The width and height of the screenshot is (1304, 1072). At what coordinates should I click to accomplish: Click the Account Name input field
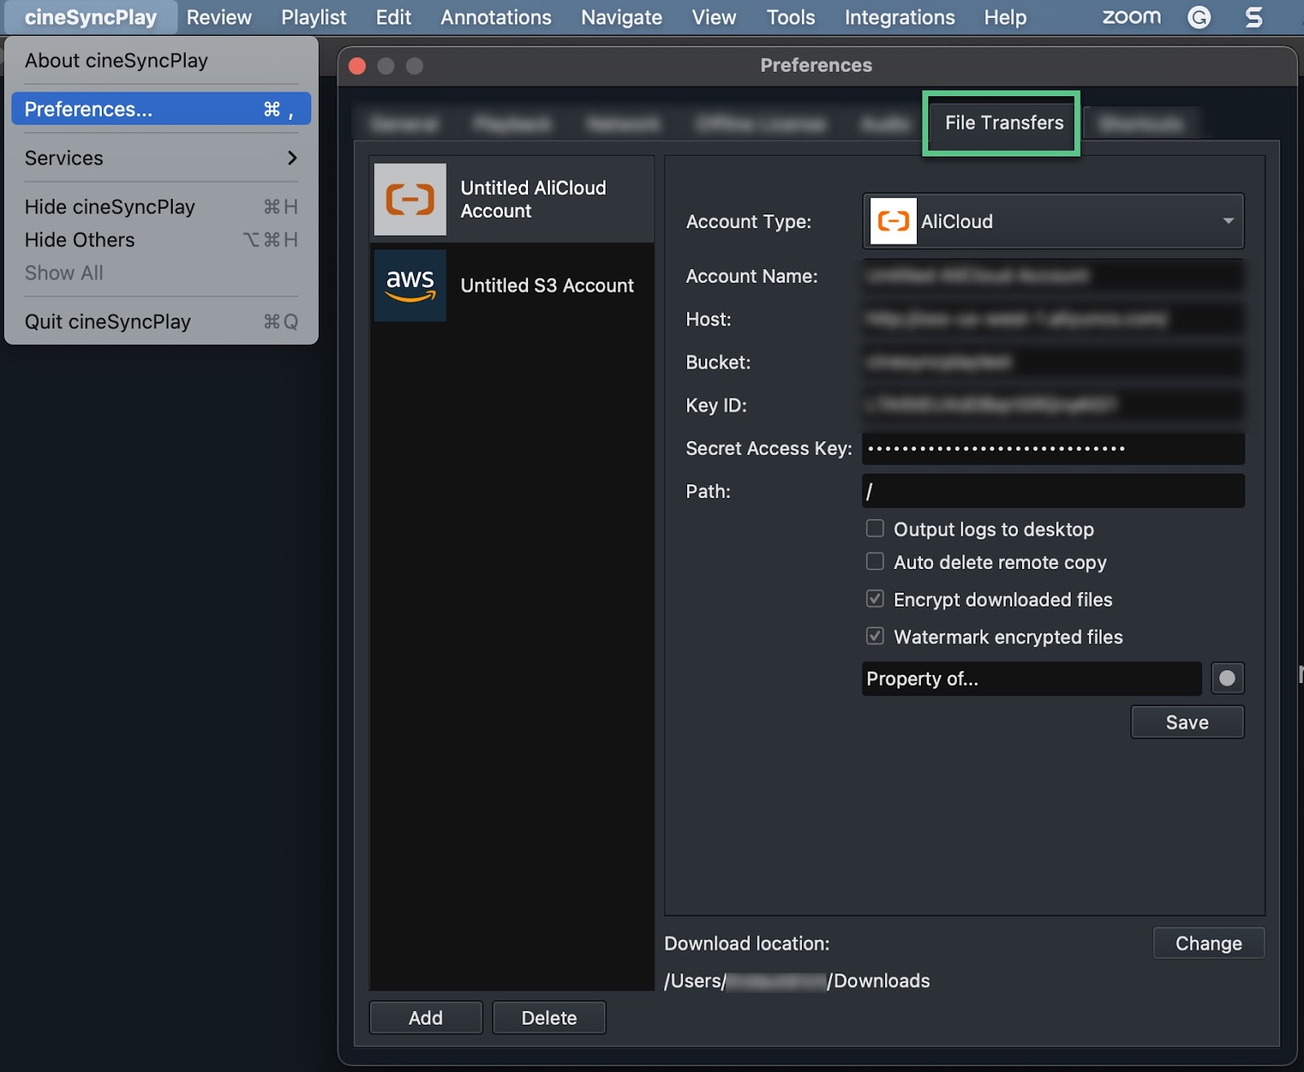(x=1053, y=276)
